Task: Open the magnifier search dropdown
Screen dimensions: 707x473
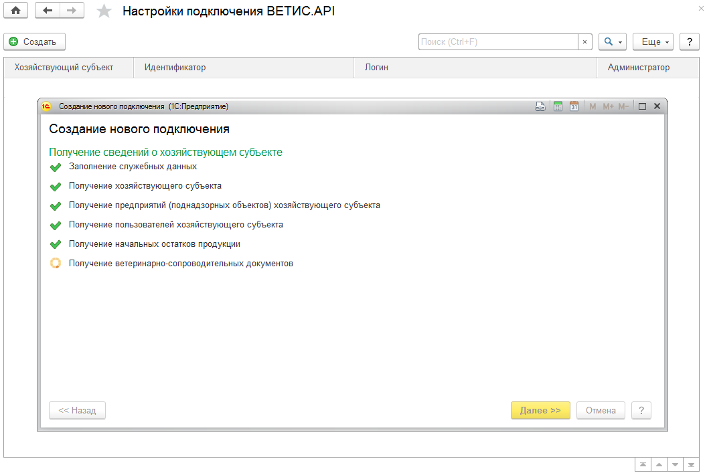Action: pos(613,42)
